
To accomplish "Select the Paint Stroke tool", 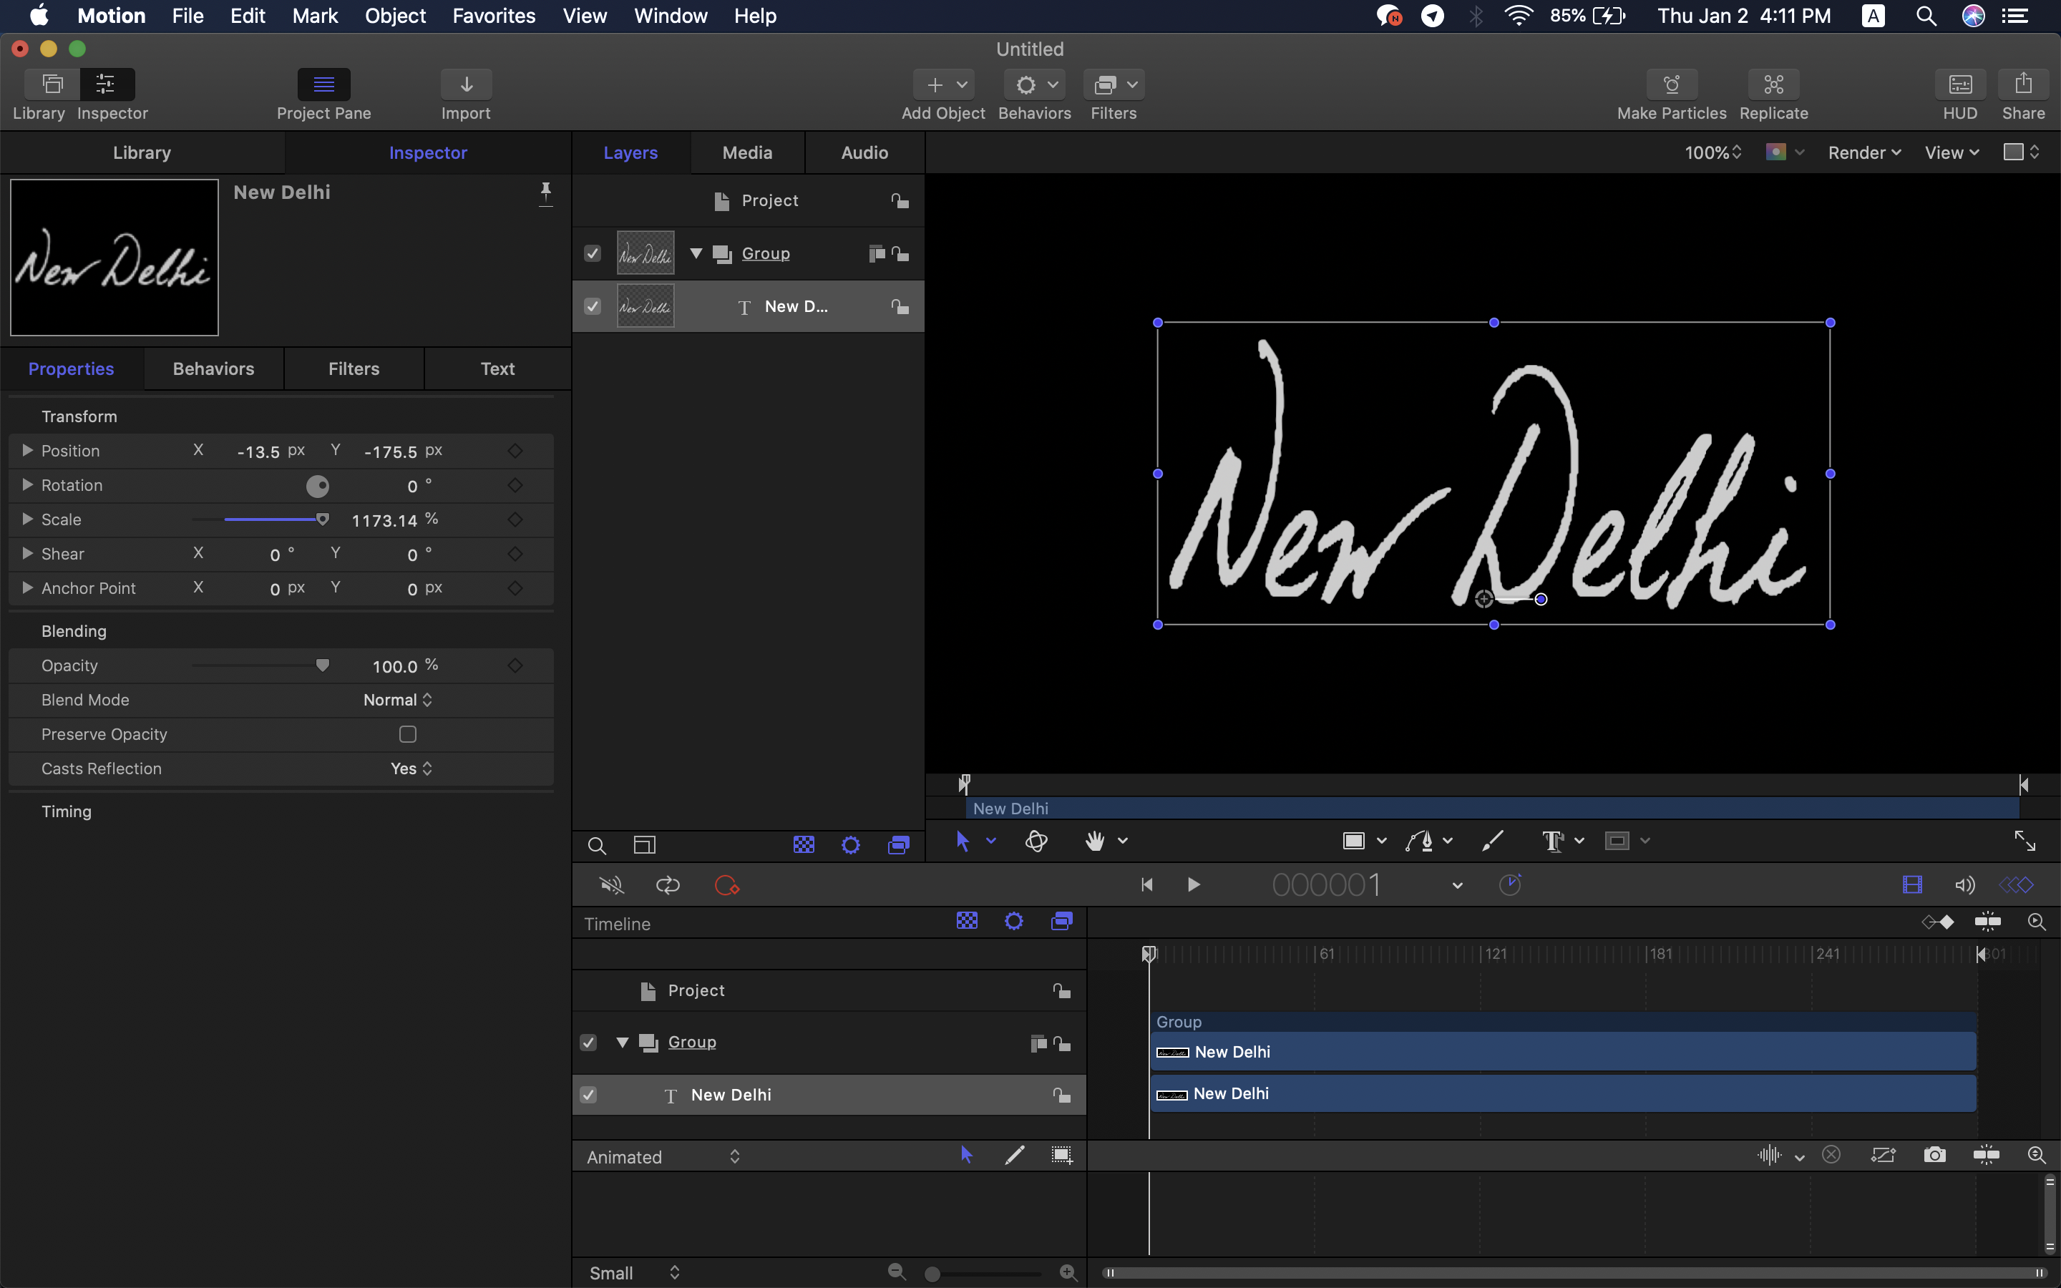I will click(x=1492, y=841).
